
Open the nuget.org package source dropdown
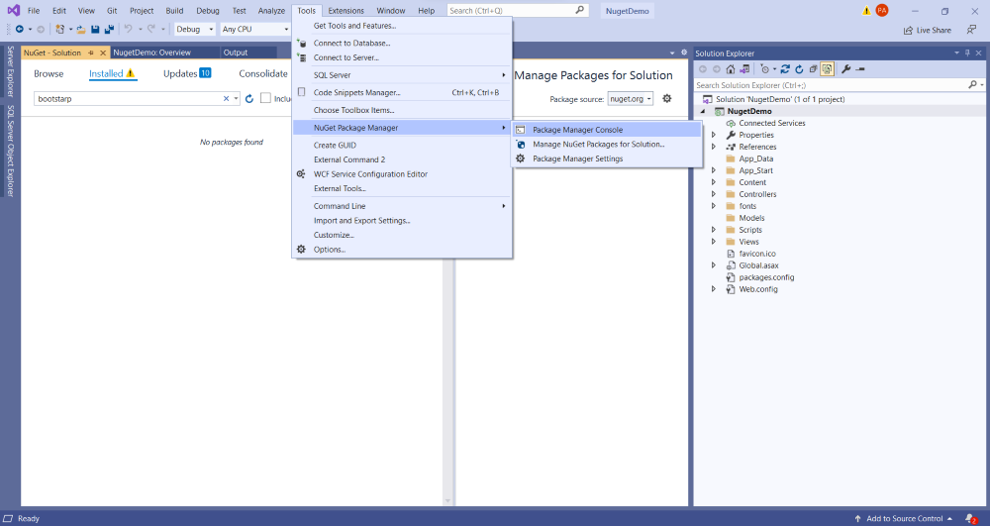630,98
